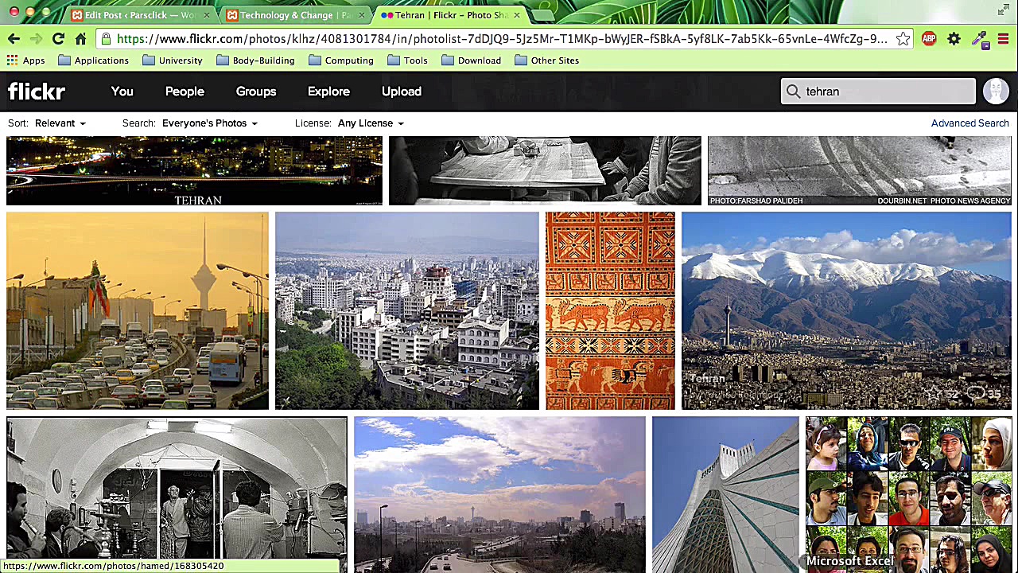Screen dimensions: 1018x573
Task: Open the Tehran night skyline panorama photo
Action: click(194, 171)
